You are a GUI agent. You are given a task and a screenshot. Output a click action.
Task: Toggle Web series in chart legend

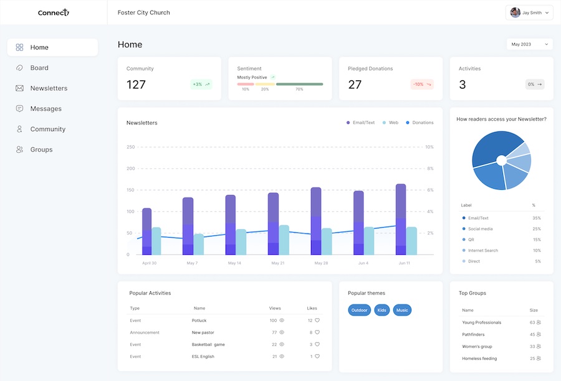tap(390, 123)
